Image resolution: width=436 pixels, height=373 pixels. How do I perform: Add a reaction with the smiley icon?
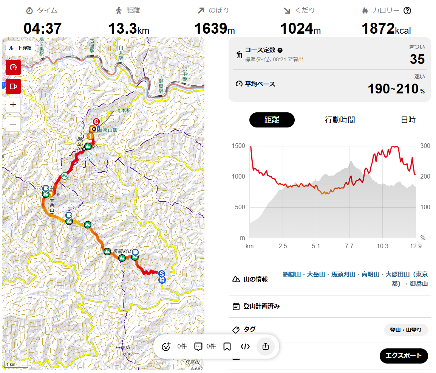click(x=165, y=346)
